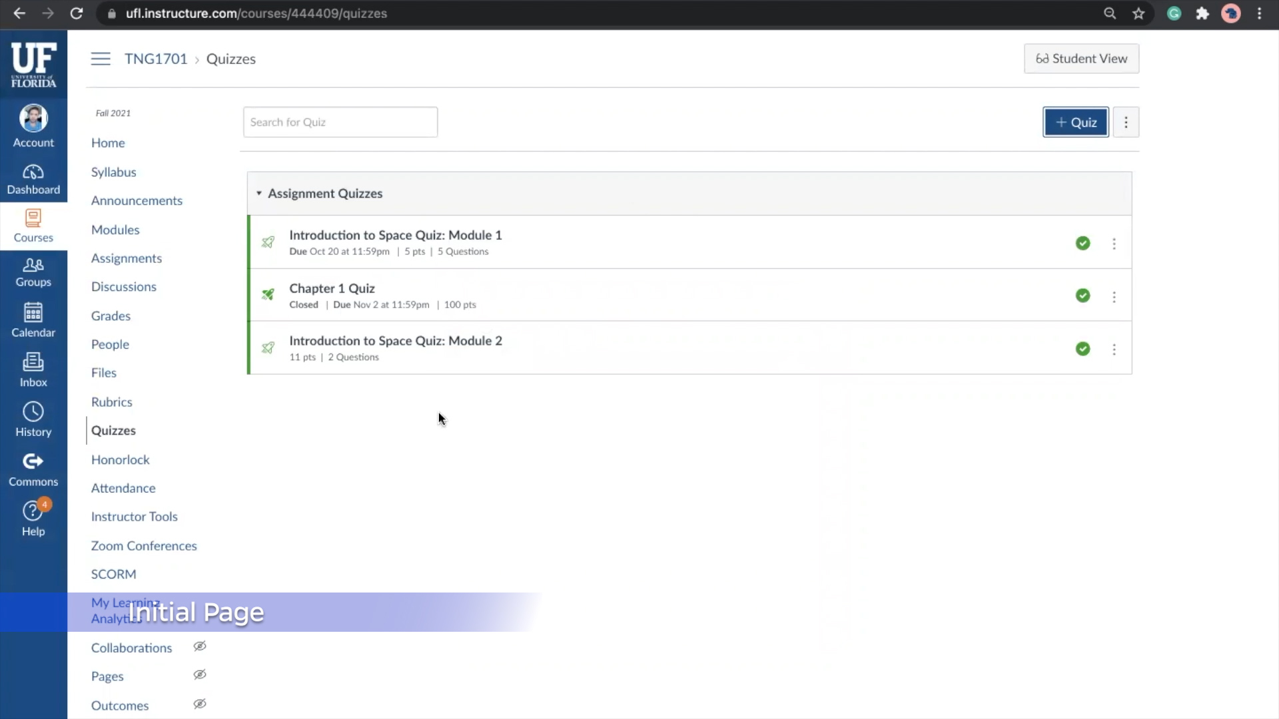Unpublish Introduction to Space Quiz: Module 1
The height and width of the screenshot is (719, 1279).
[1082, 243]
